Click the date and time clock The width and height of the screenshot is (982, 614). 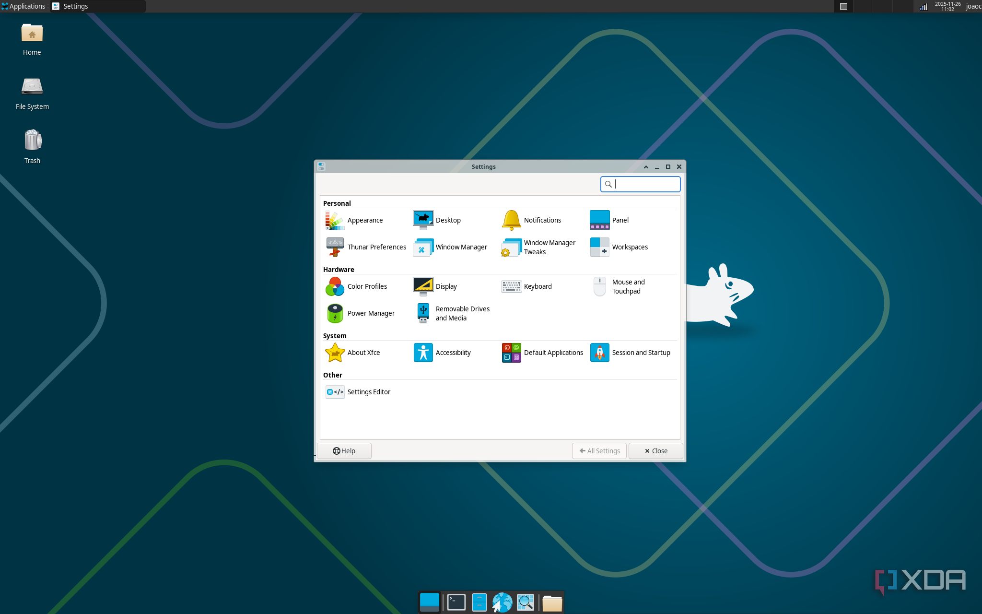point(947,6)
